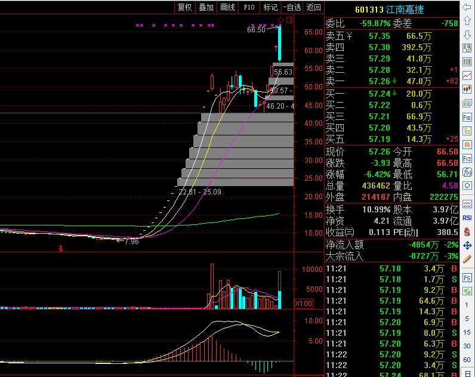The width and height of the screenshot is (475, 377).
Task: Switch to candlestick K-line chart icon
Action: pos(467,89)
